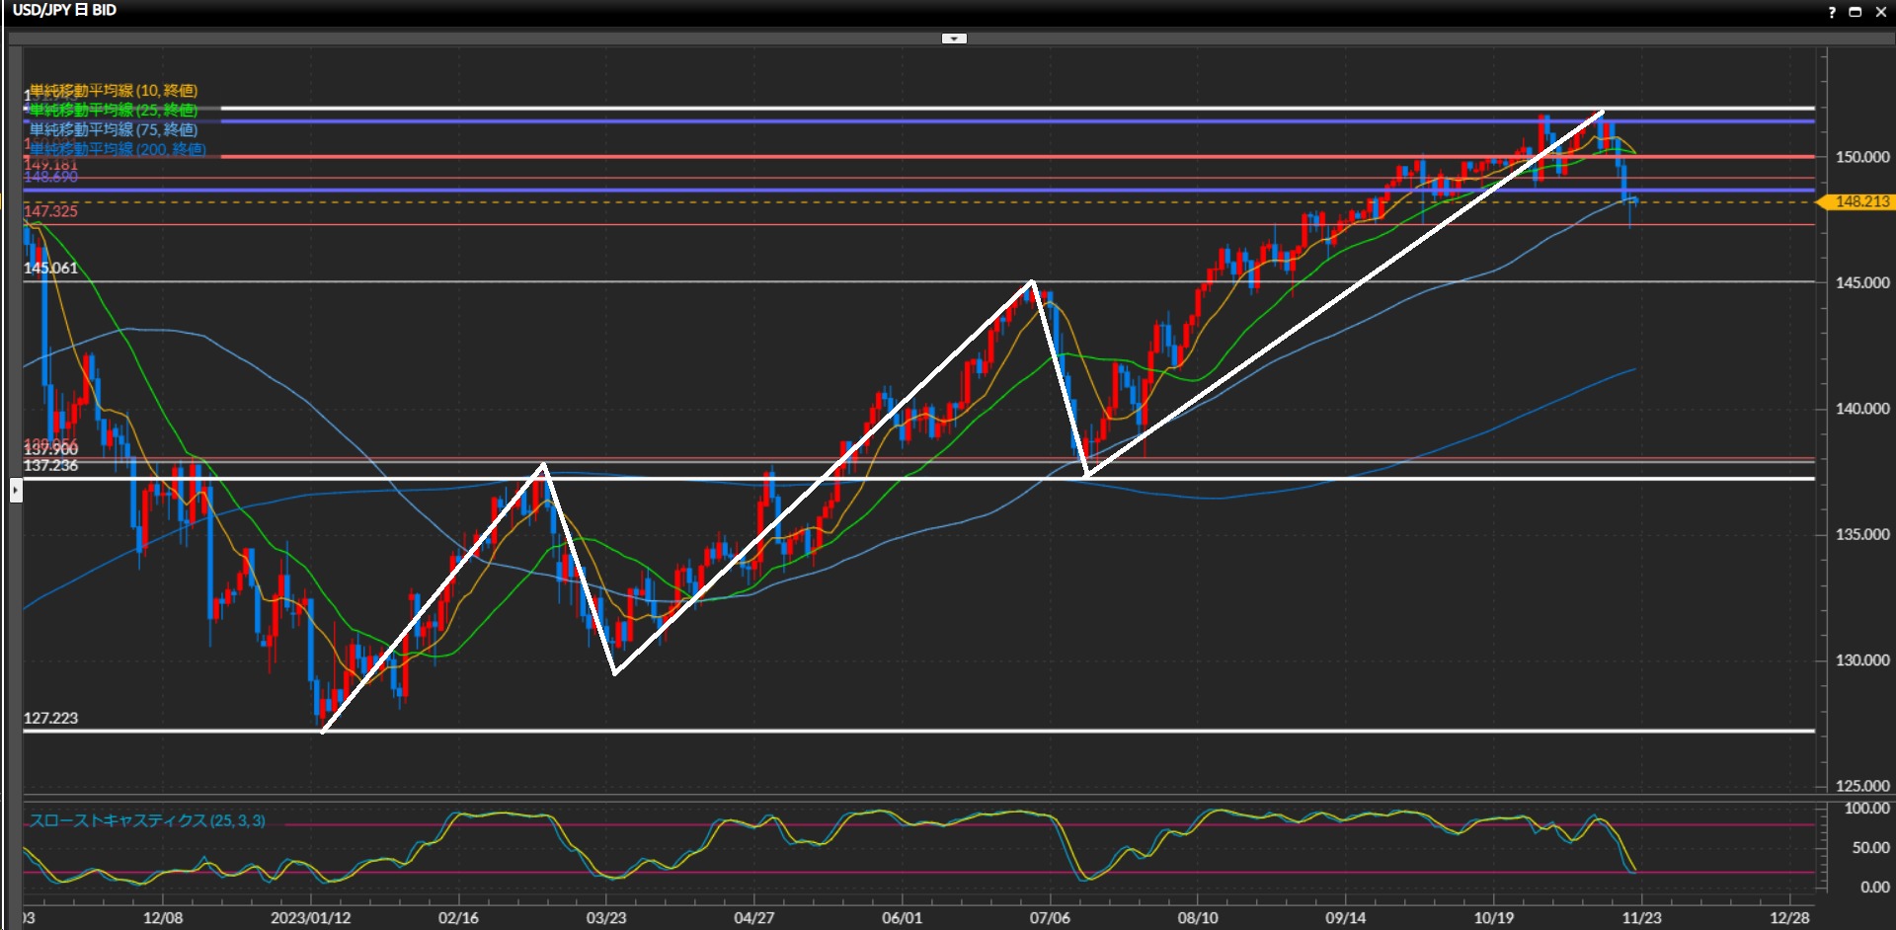Select the 単純移動平均線 (25, 終値) indicator label

point(114,110)
